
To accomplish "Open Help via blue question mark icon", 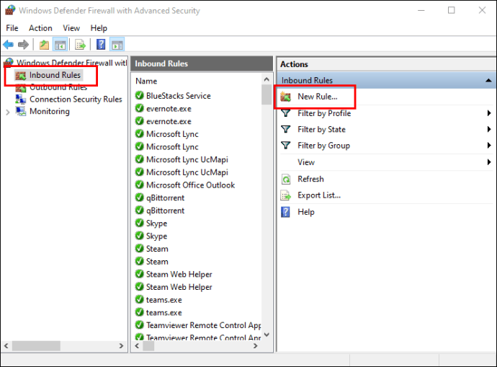I will 101,45.
